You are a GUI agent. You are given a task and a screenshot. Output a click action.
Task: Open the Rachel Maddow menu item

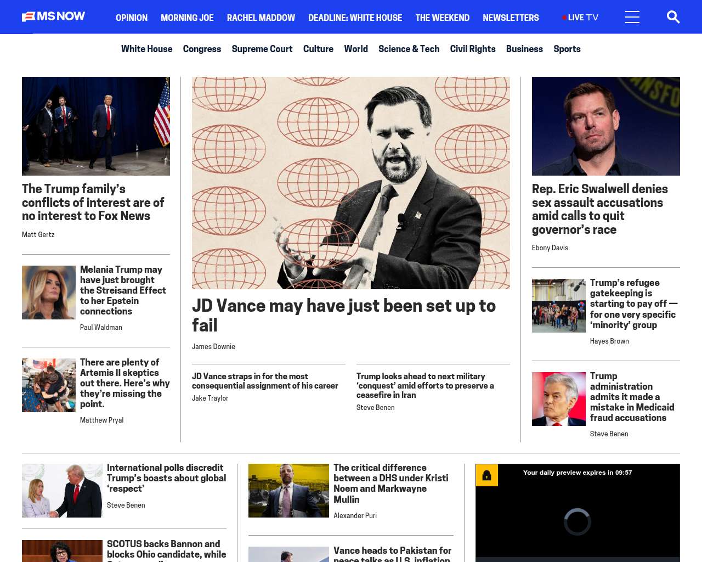(261, 18)
